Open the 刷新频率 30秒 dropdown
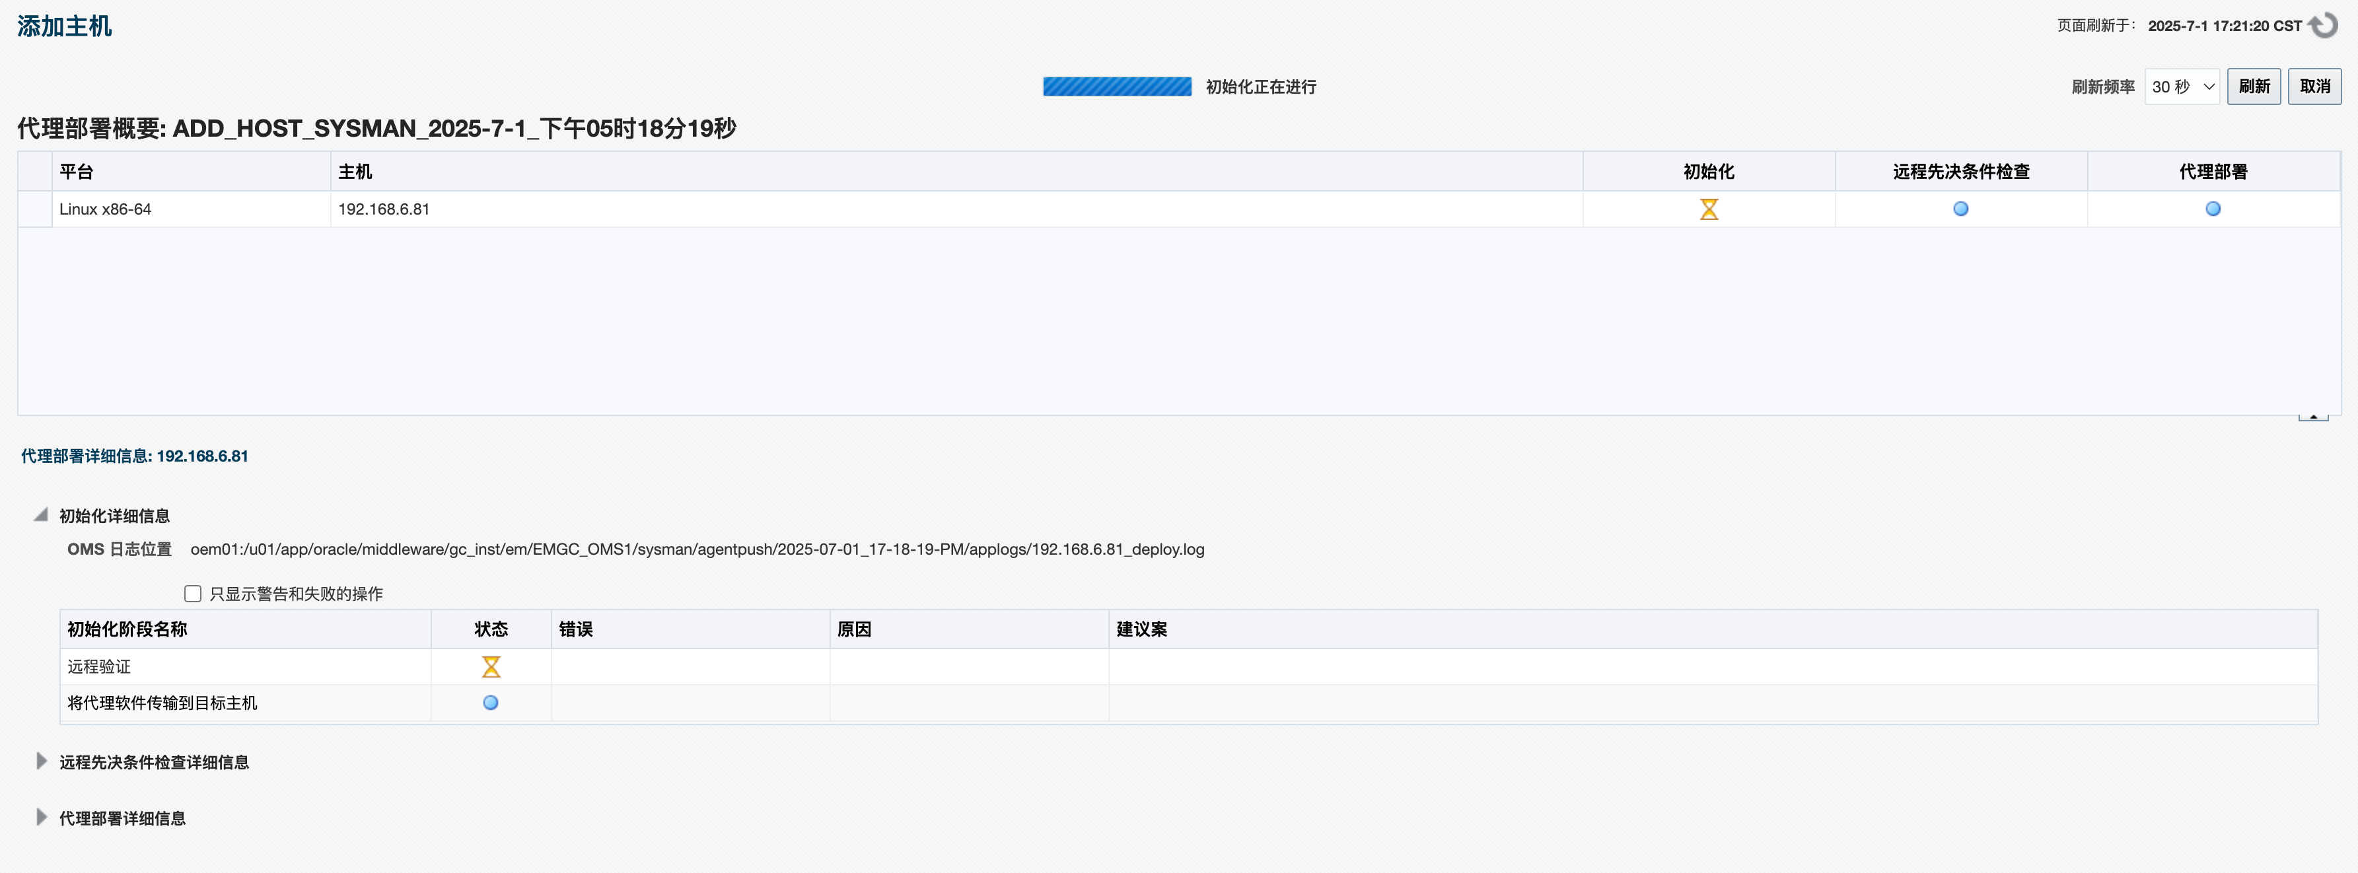 pos(2182,86)
